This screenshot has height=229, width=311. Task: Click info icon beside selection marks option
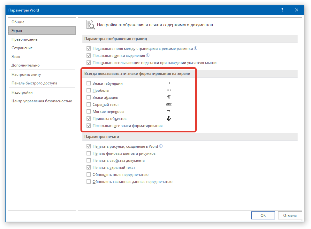148,55
